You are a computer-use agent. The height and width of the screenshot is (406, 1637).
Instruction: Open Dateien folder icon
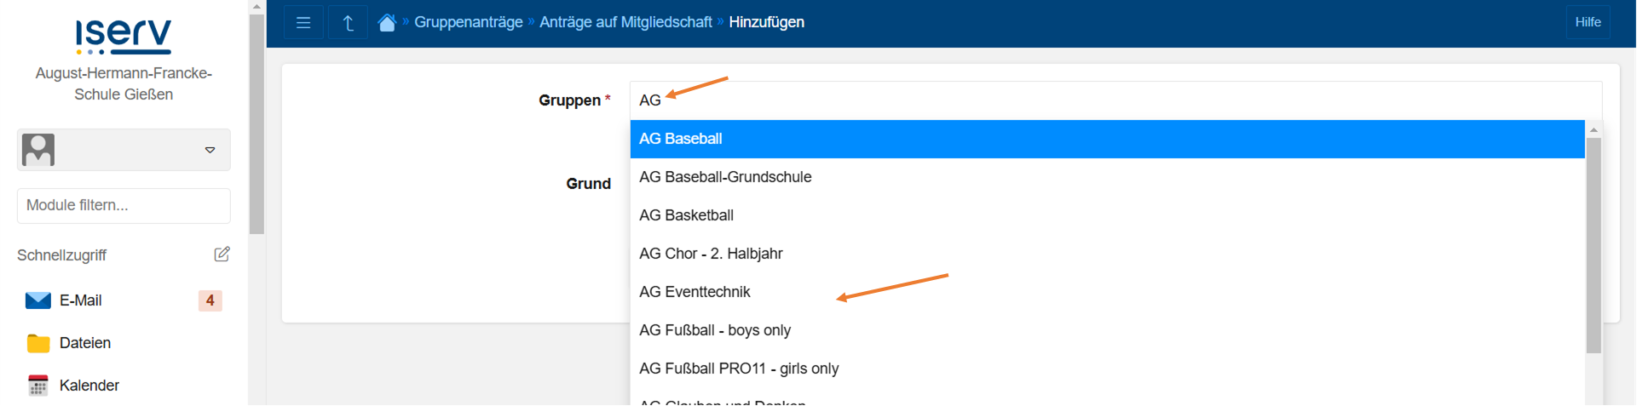tap(38, 343)
